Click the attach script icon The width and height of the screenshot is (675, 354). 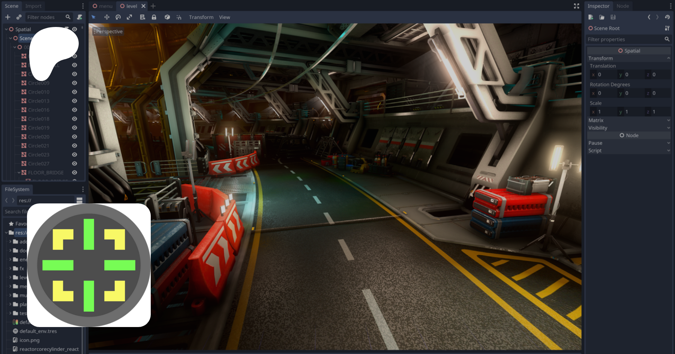[79, 17]
